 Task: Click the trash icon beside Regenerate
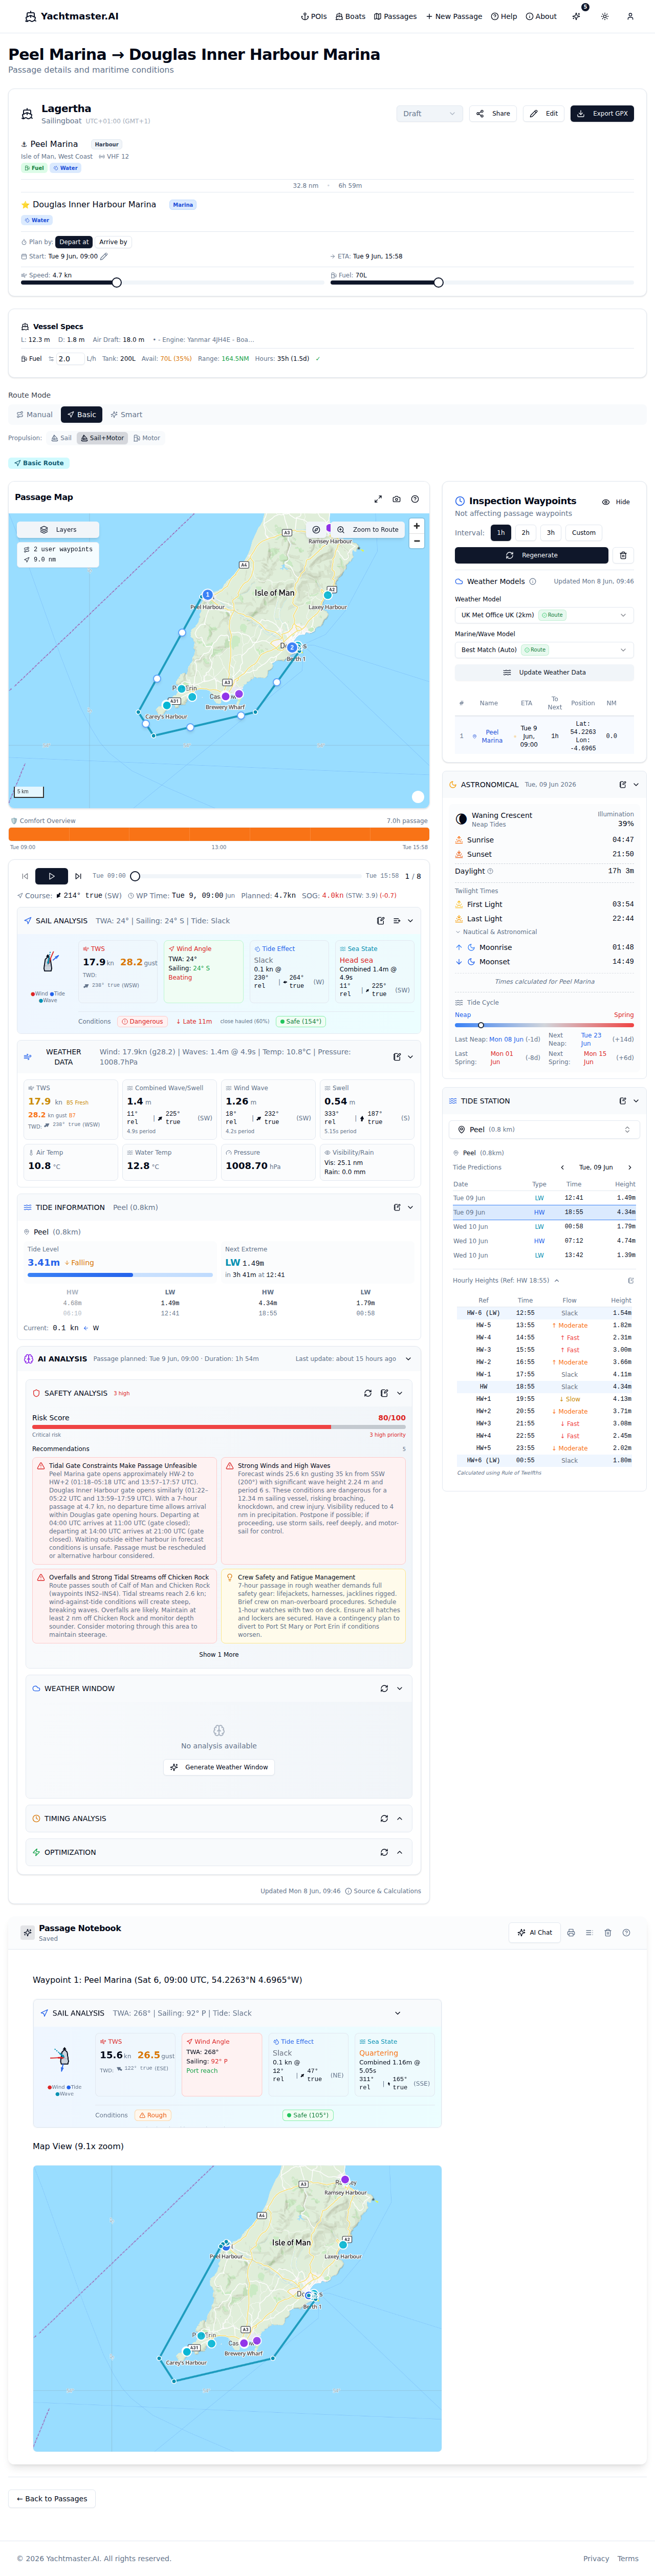(623, 555)
